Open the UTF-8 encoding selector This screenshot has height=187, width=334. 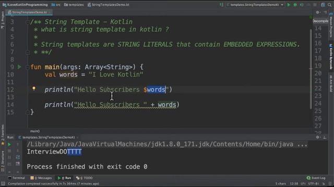313,183
